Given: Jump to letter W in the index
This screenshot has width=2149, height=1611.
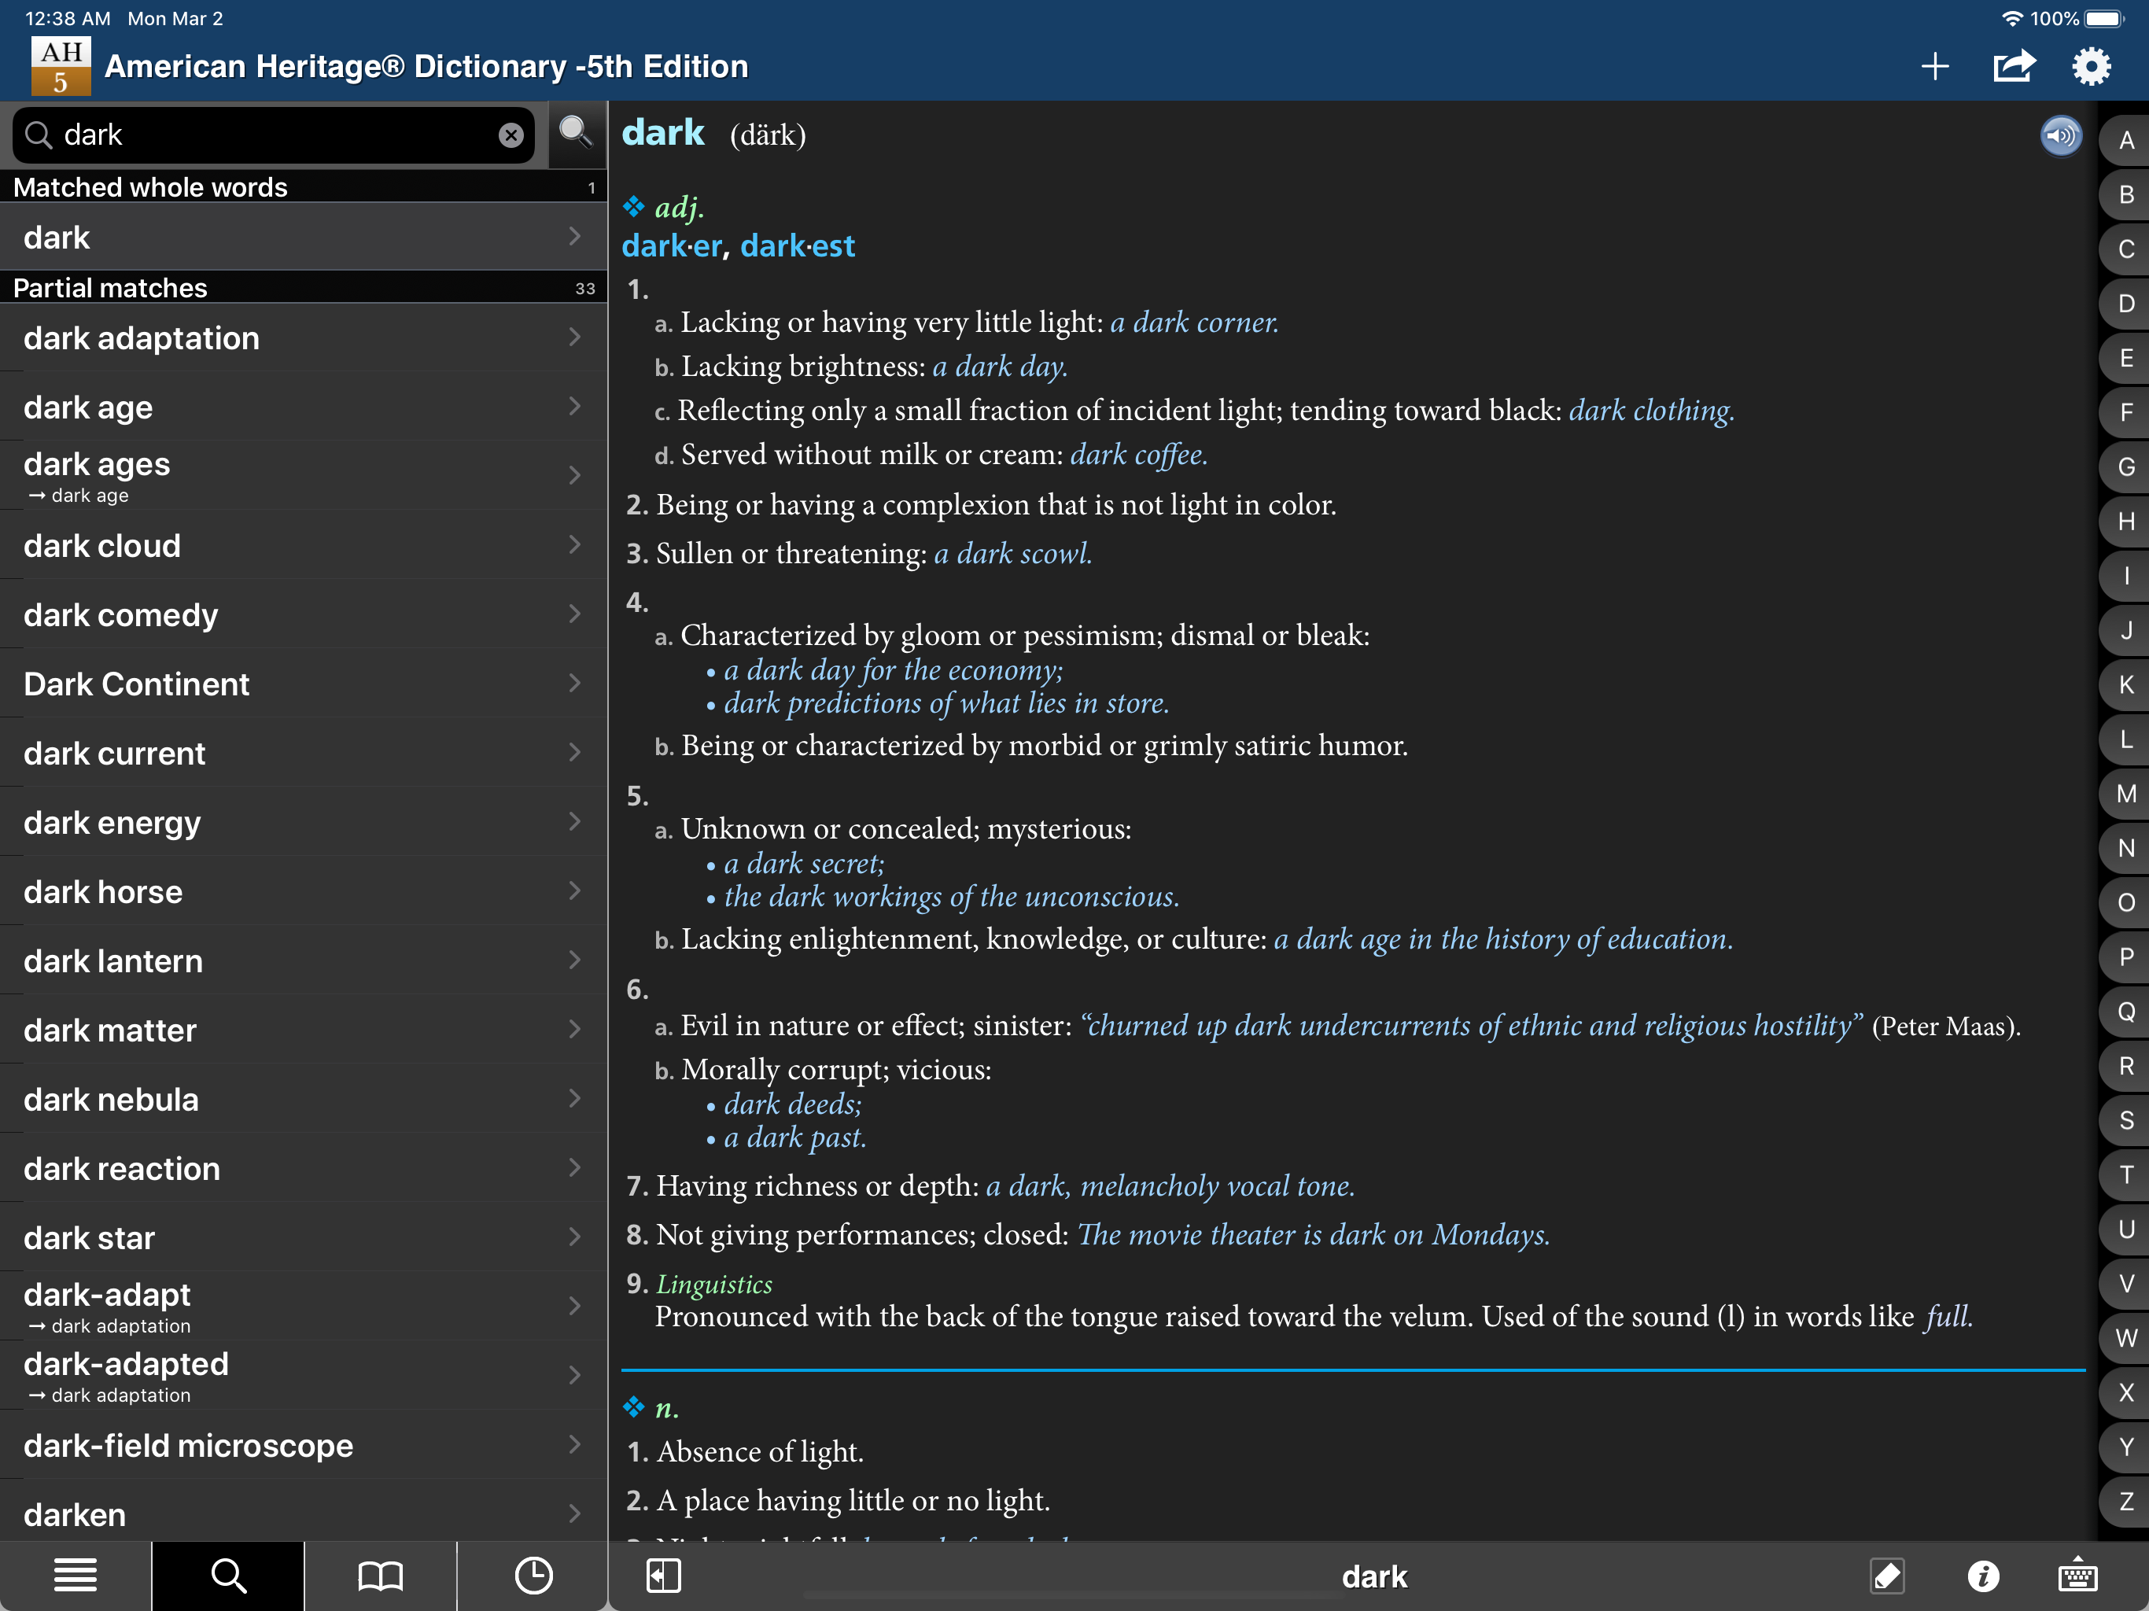Looking at the screenshot, I should tap(2125, 1338).
